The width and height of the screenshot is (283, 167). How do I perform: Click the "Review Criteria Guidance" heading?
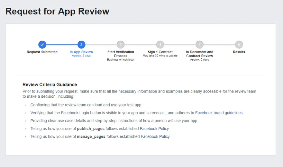click(x=50, y=85)
